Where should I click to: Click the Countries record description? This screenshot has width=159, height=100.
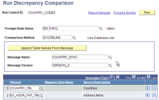coord(90,88)
